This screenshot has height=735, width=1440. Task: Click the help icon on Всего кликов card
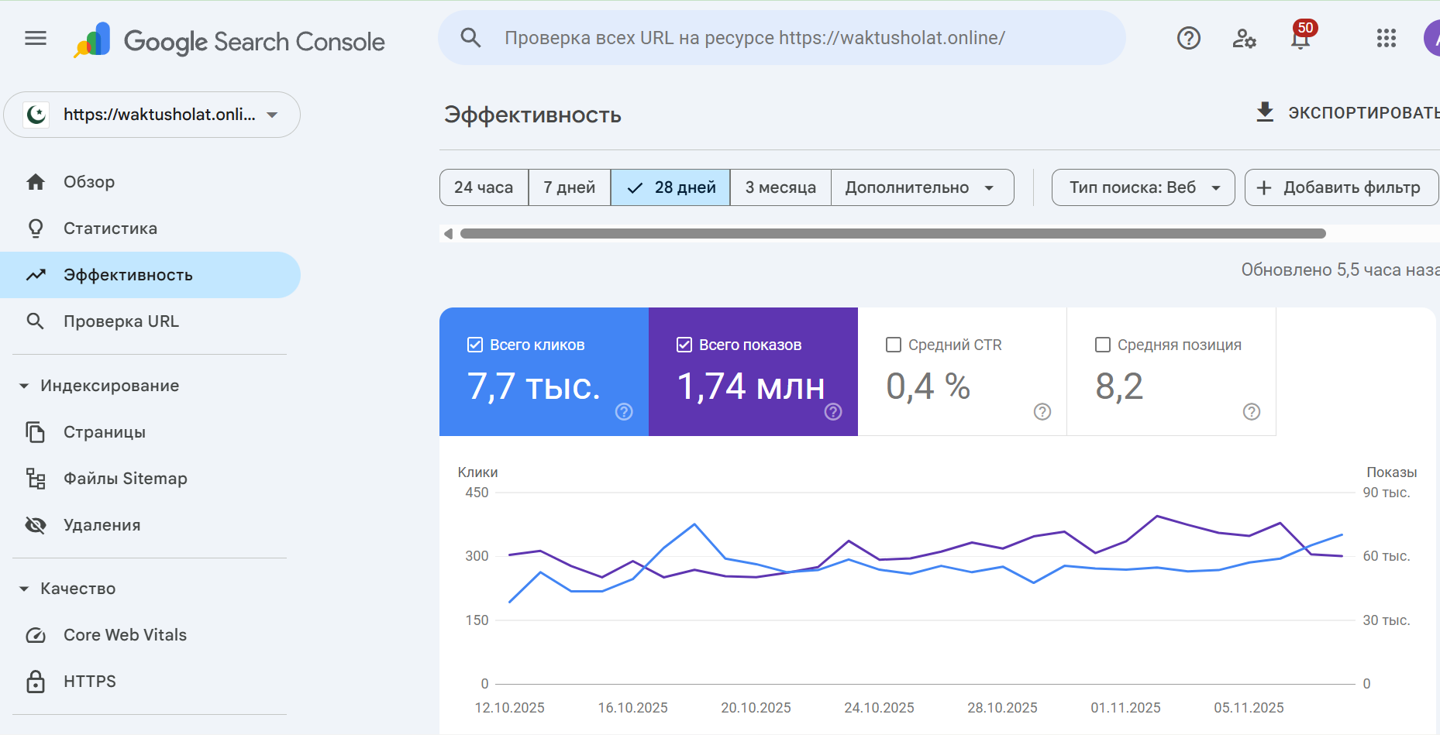tap(624, 411)
